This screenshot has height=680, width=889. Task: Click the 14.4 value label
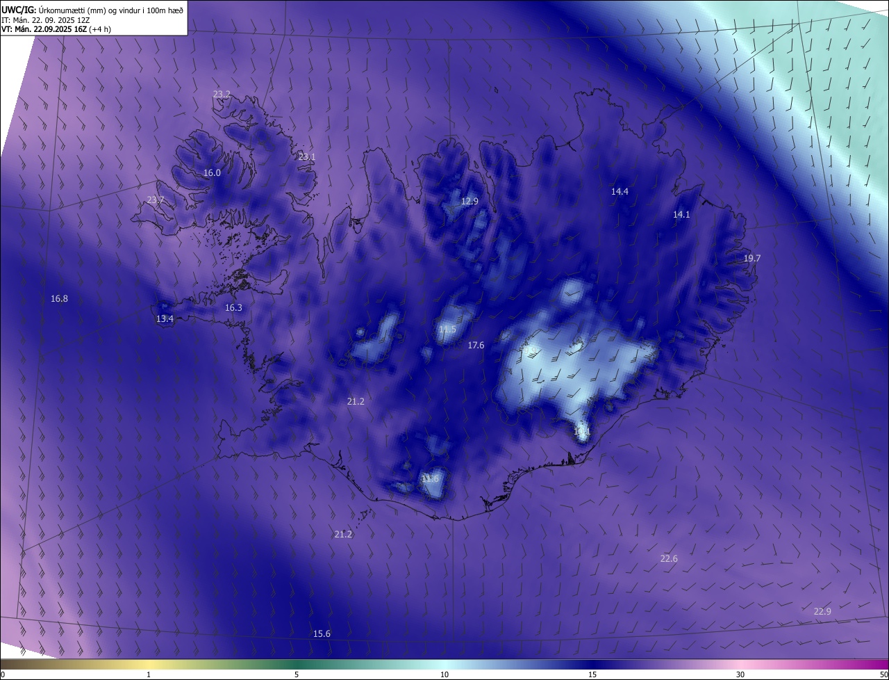point(620,192)
